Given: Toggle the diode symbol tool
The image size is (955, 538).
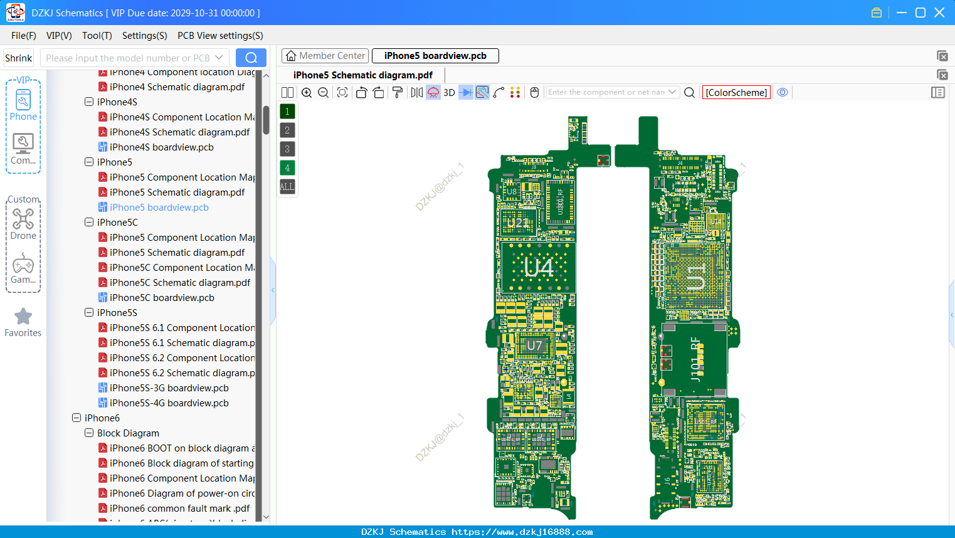Looking at the screenshot, I should point(466,92).
